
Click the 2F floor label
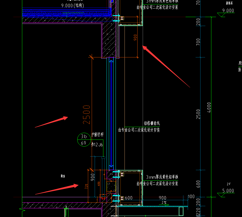point(229,184)
